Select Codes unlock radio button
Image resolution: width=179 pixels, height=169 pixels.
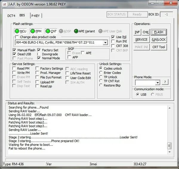[101, 68]
